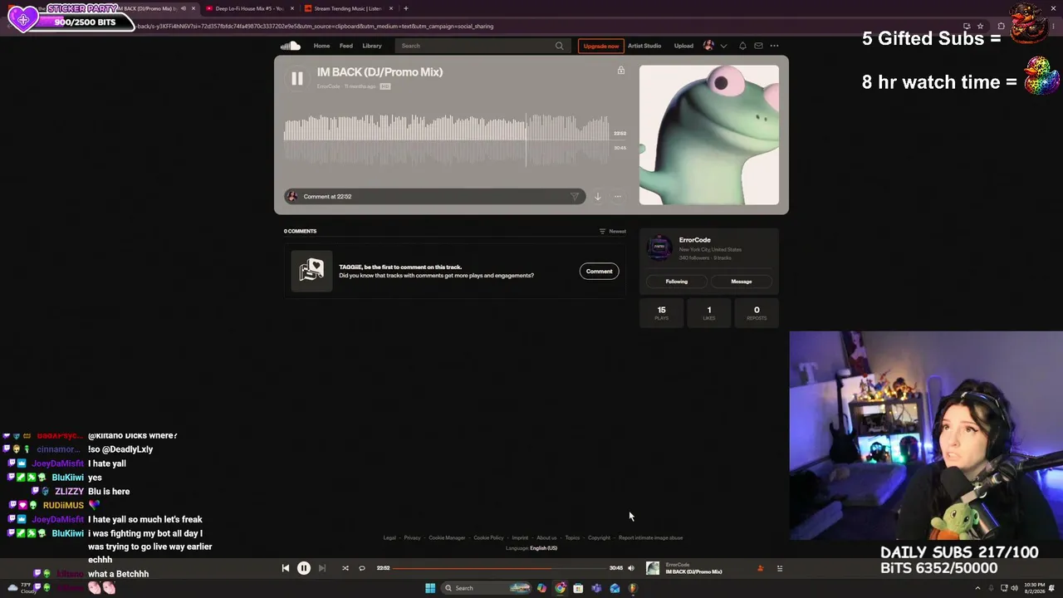Change language from English (US)
The height and width of the screenshot is (598, 1063).
click(x=544, y=548)
